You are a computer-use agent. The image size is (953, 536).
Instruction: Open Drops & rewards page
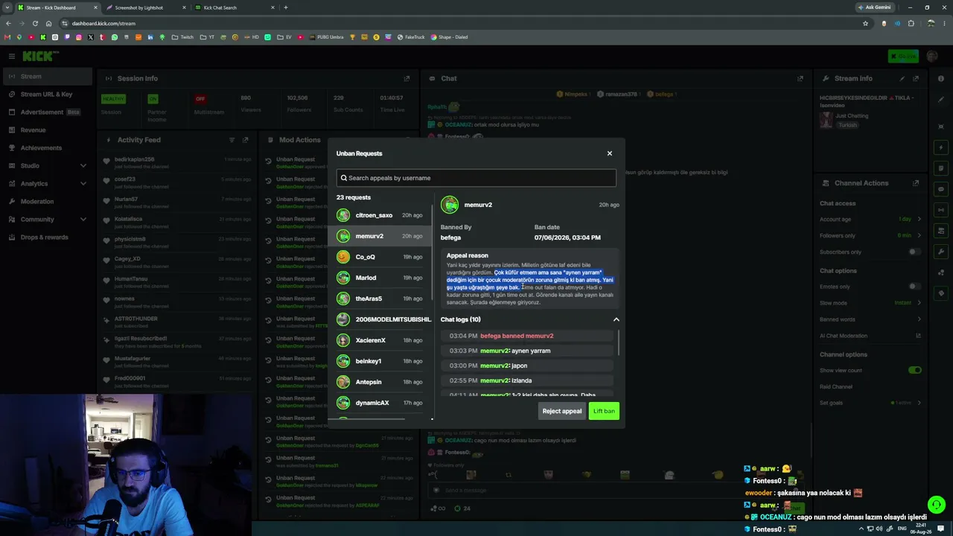pyautogui.click(x=46, y=237)
